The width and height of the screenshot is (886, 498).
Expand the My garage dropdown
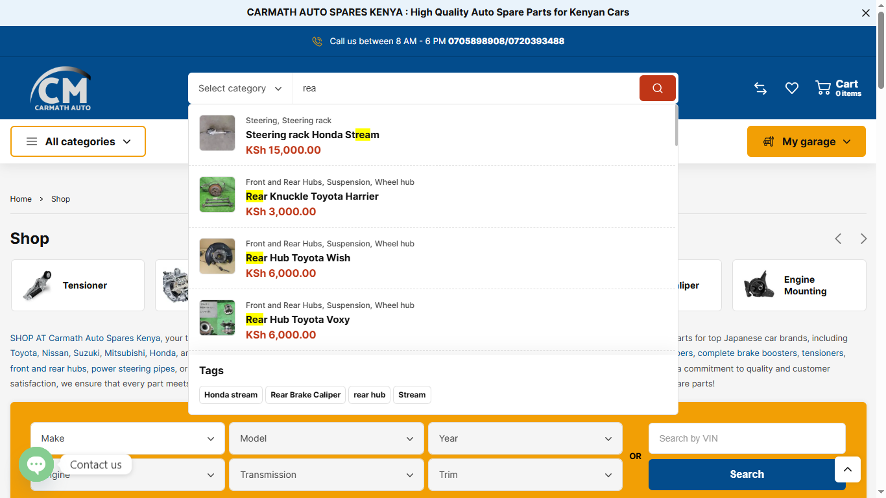806,141
